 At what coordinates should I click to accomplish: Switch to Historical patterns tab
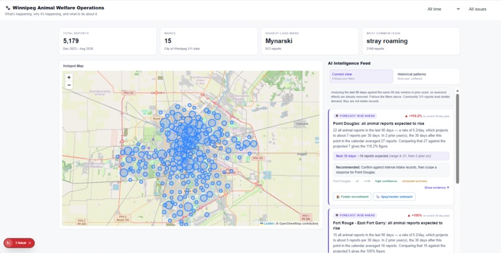click(x=426, y=76)
